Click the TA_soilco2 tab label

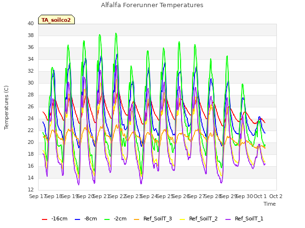56,20
